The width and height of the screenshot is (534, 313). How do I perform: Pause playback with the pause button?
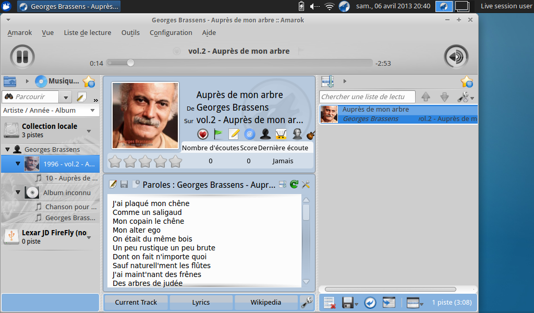pyautogui.click(x=22, y=56)
